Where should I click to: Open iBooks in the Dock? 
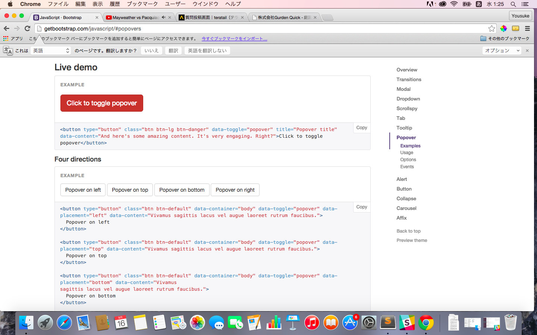pos(331,323)
